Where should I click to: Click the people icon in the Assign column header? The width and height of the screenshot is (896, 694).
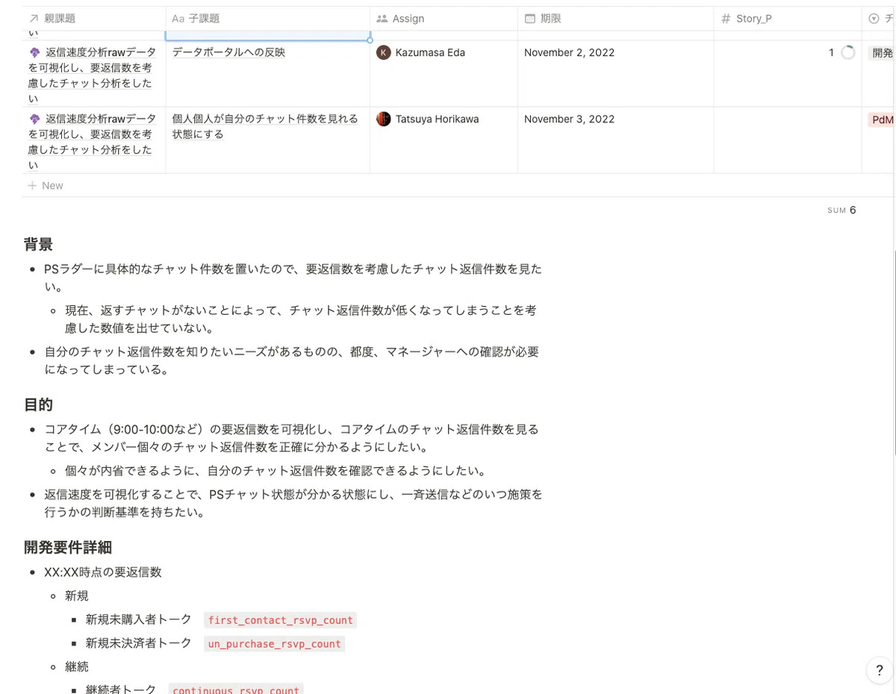coord(382,18)
